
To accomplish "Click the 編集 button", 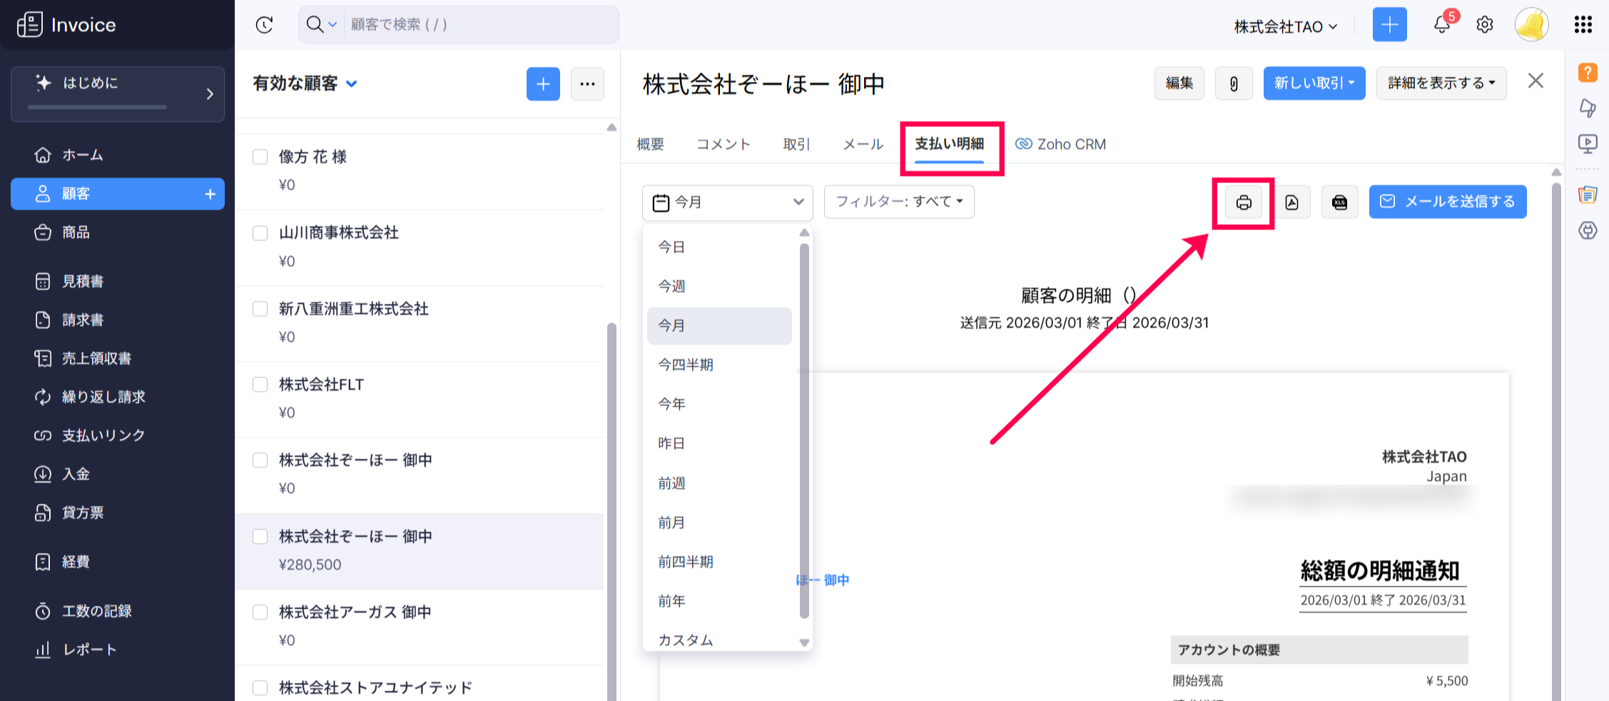I will [x=1179, y=84].
